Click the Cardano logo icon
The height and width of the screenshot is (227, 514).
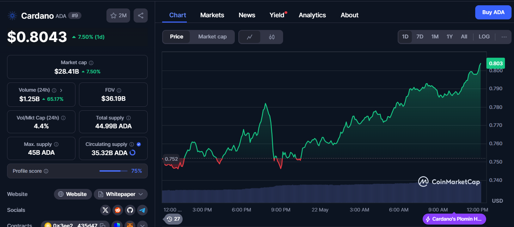click(12, 16)
